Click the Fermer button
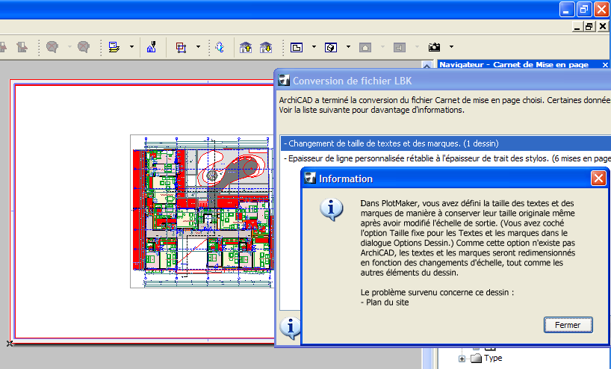Screen dimensions: 611x369 pyautogui.click(x=568, y=325)
